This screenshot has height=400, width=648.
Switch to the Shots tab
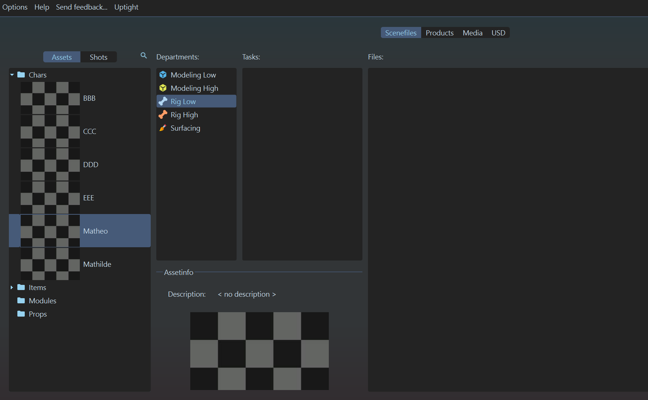(x=98, y=57)
